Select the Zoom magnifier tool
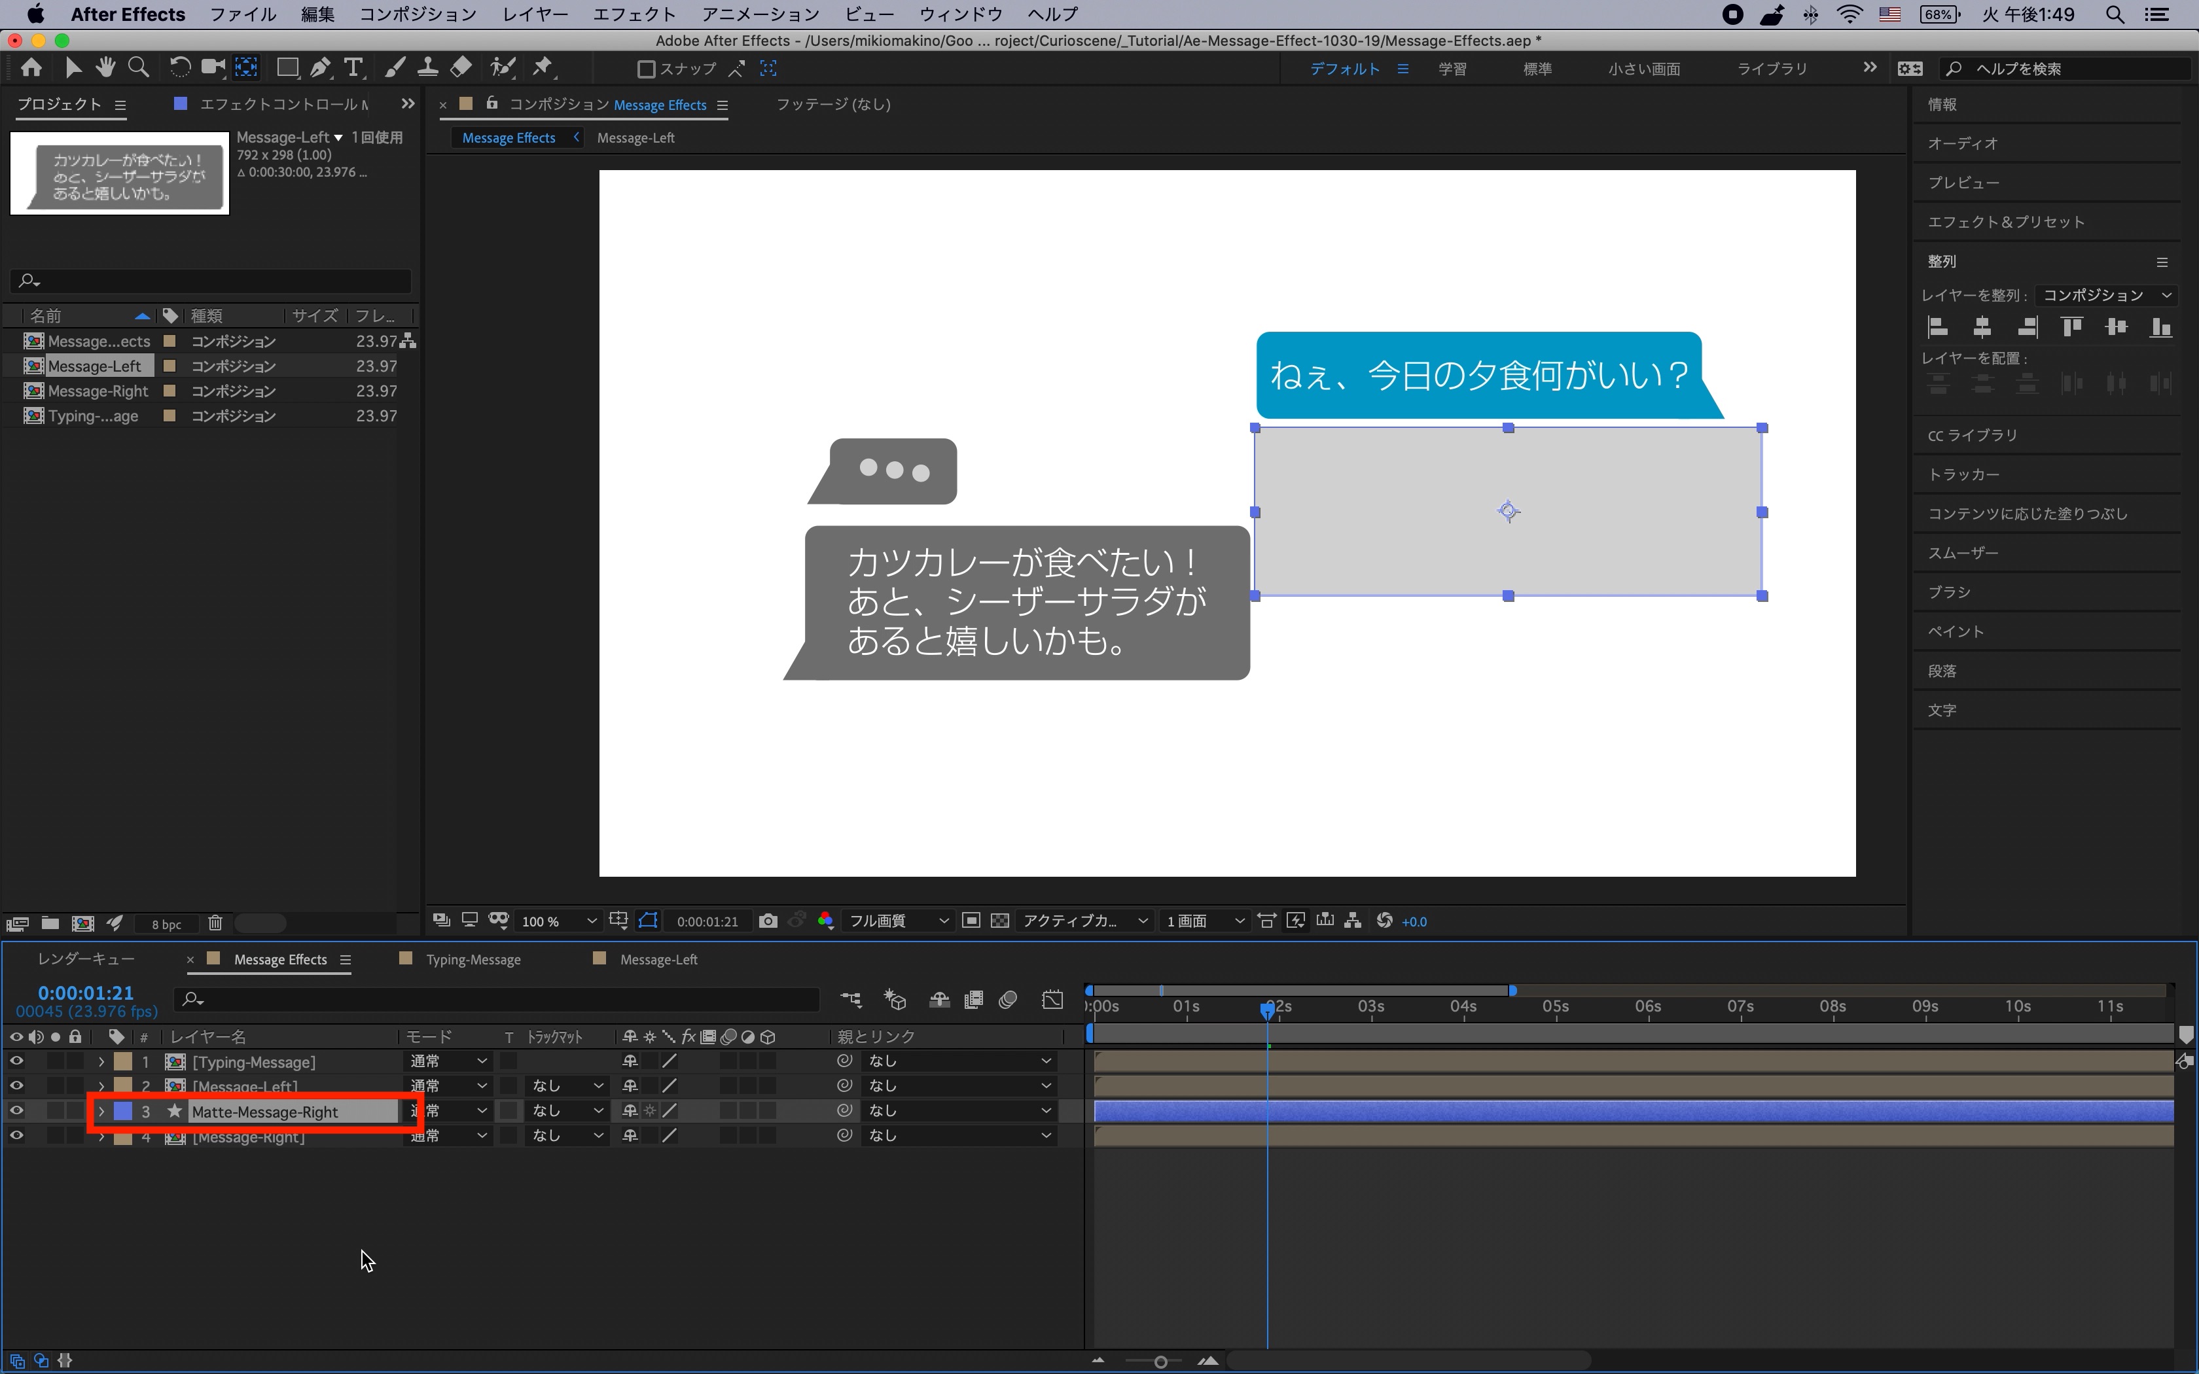Screen dimensions: 2199x1374 point(138,68)
